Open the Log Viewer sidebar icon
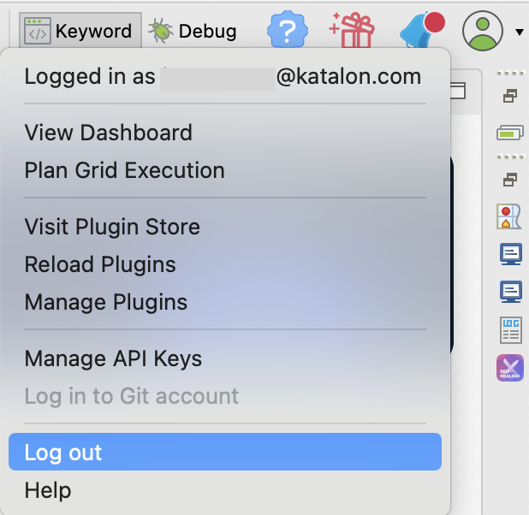The image size is (529, 515). click(x=510, y=329)
